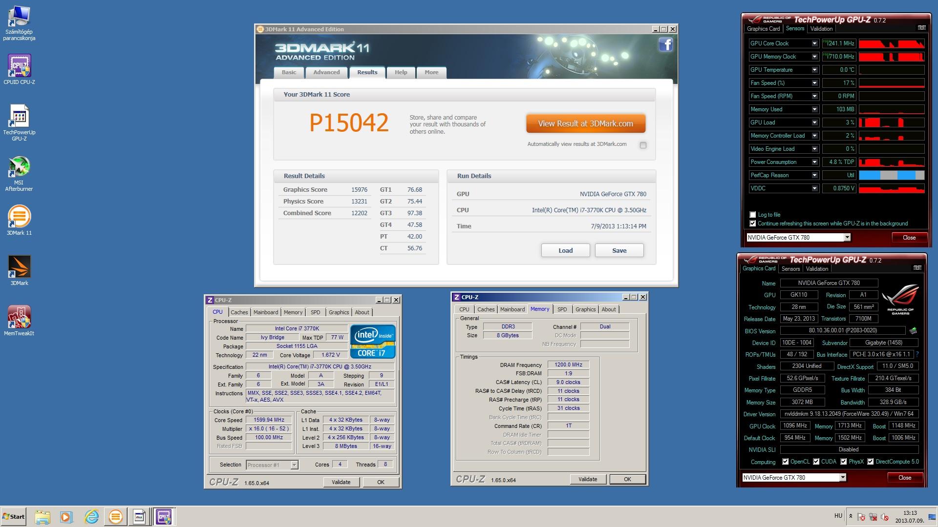
Task: Click the GPU-Z sensors screenshot camera icon
Action: click(921, 28)
